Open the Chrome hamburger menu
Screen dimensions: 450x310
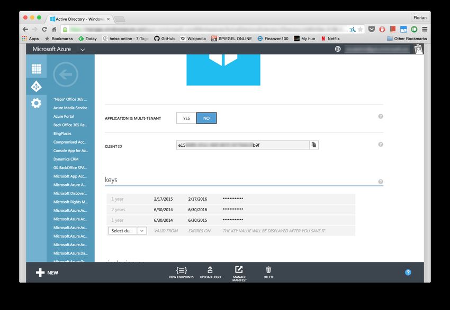(x=425, y=29)
